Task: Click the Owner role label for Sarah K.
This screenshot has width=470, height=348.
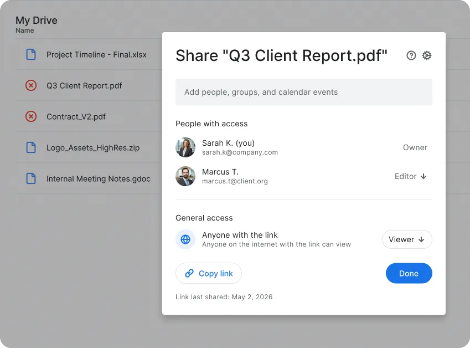Action: (415, 147)
